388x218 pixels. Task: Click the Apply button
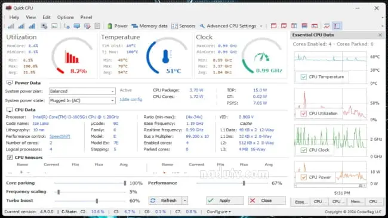(225, 201)
